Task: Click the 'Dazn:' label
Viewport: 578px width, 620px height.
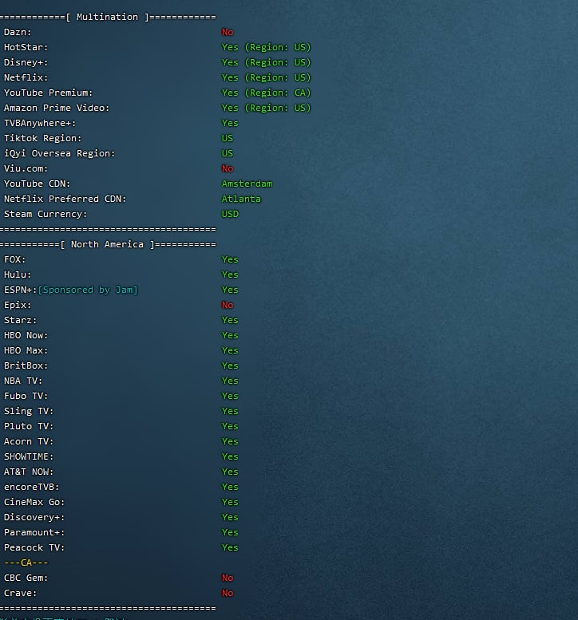Action: tap(18, 32)
